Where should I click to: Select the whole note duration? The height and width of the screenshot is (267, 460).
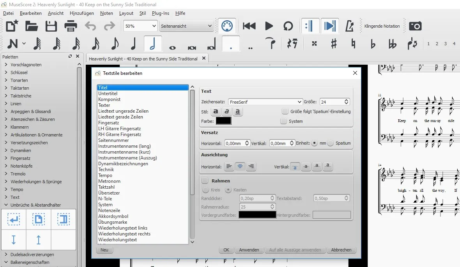[x=172, y=47]
